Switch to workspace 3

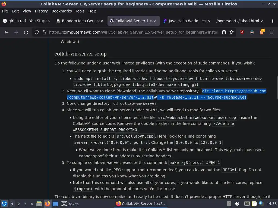click(25, 204)
